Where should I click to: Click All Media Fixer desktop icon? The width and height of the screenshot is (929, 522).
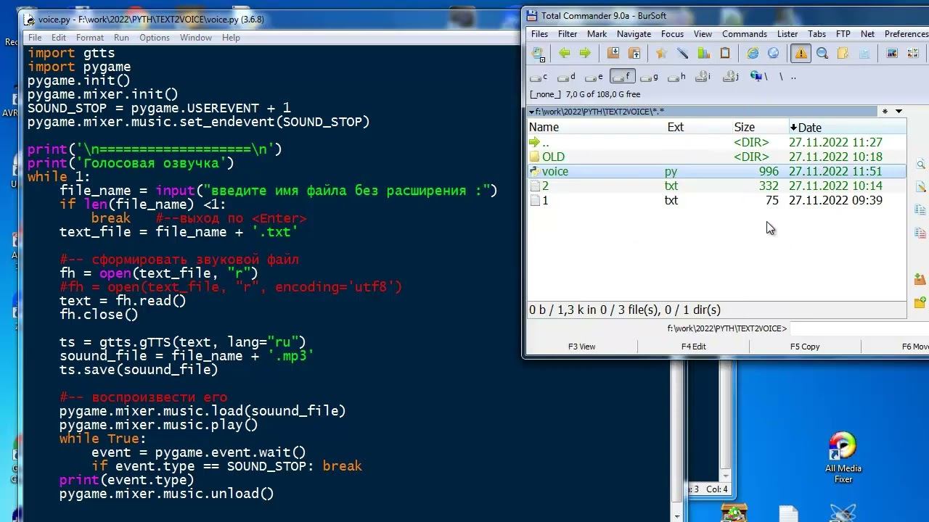tap(843, 458)
